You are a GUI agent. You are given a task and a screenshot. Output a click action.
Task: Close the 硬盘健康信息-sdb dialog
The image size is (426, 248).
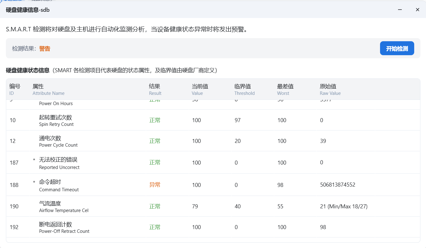[418, 10]
